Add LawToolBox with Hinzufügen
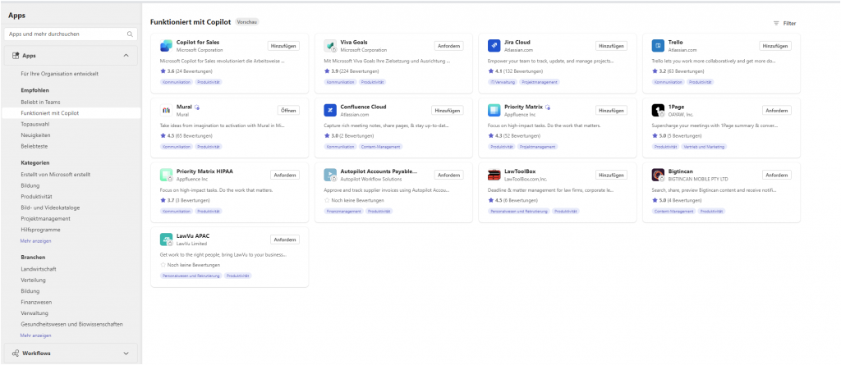Screen dimensions: 841x365 (x=611, y=175)
